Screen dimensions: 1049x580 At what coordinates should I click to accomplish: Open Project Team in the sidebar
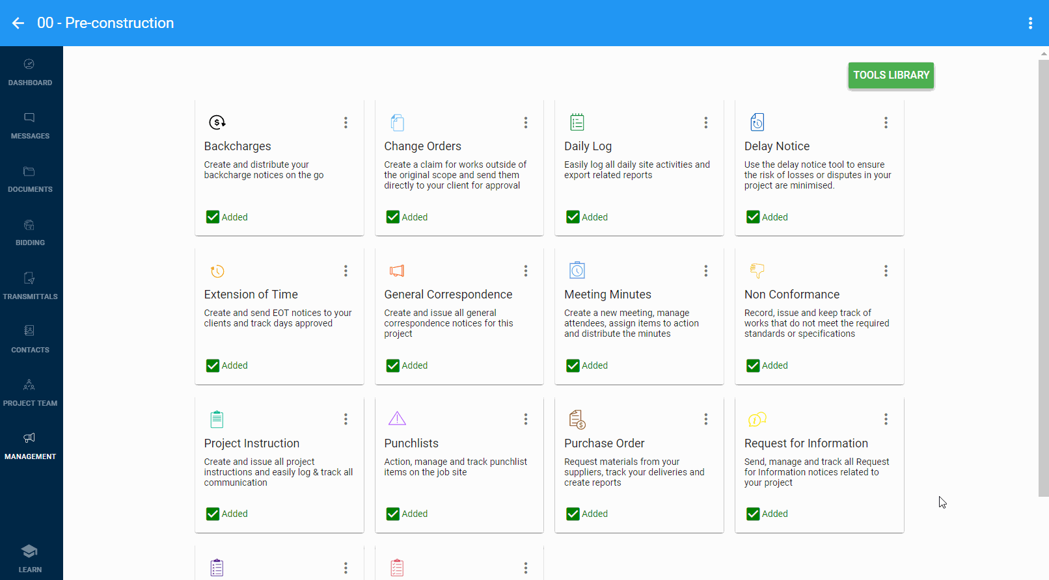[x=30, y=393]
